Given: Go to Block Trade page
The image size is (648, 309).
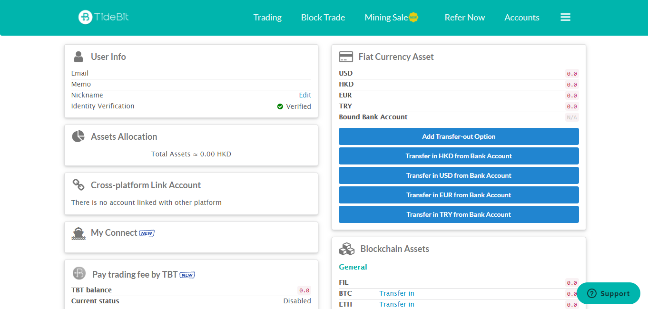Looking at the screenshot, I should [x=323, y=18].
